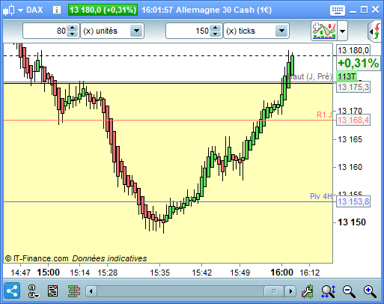This screenshot has height=304, width=384.
Task: Toggle the order book depth icon
Action: (74, 291)
